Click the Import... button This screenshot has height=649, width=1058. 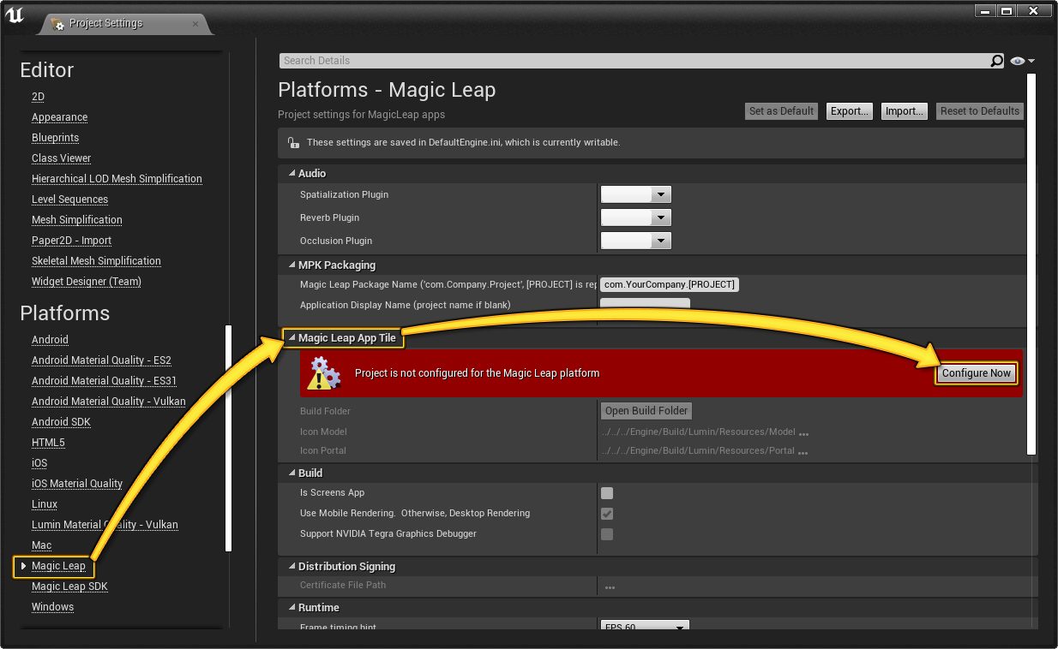point(905,111)
